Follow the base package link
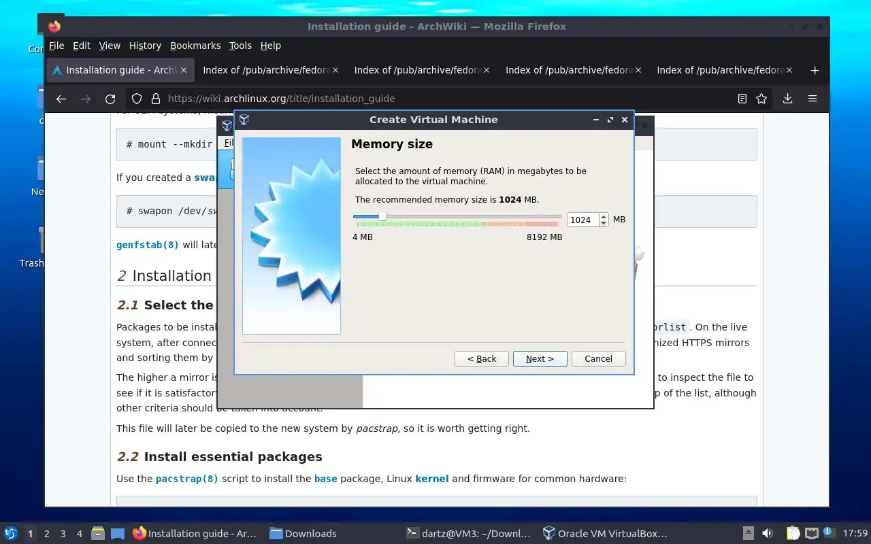The width and height of the screenshot is (871, 544). point(325,479)
